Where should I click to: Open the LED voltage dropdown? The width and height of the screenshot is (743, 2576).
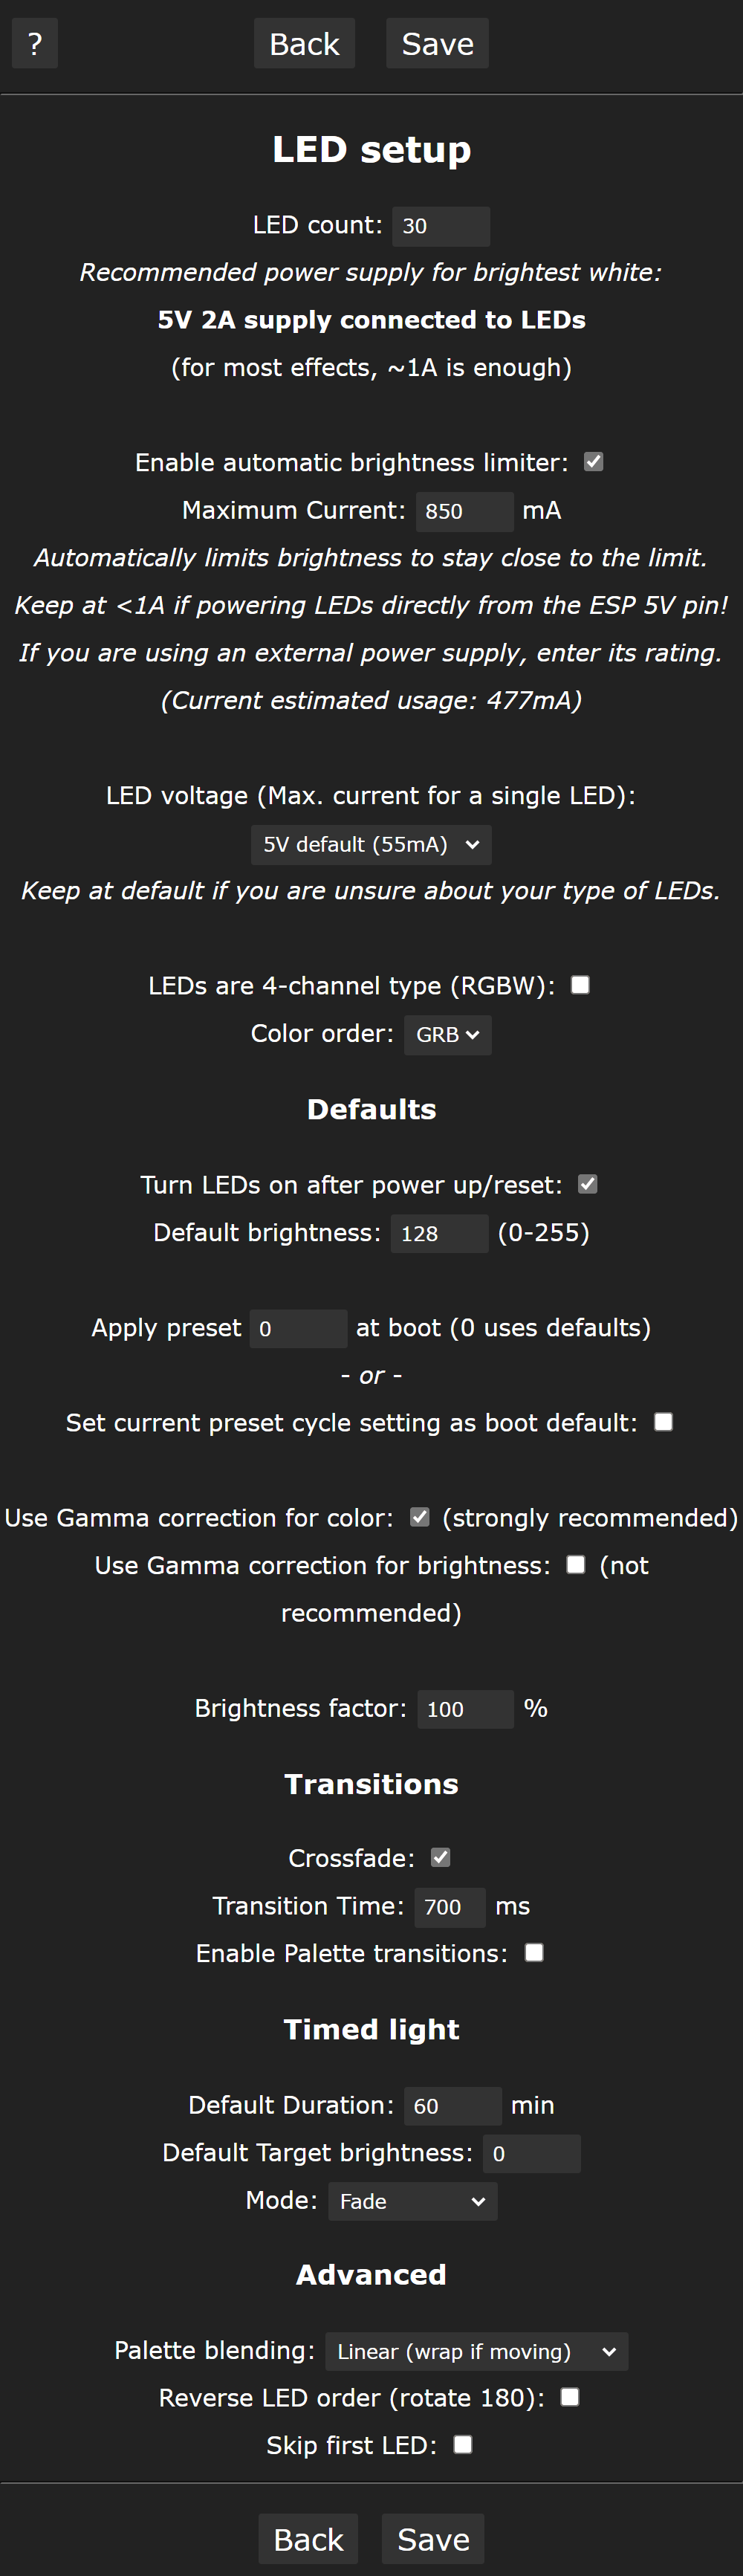coord(371,844)
